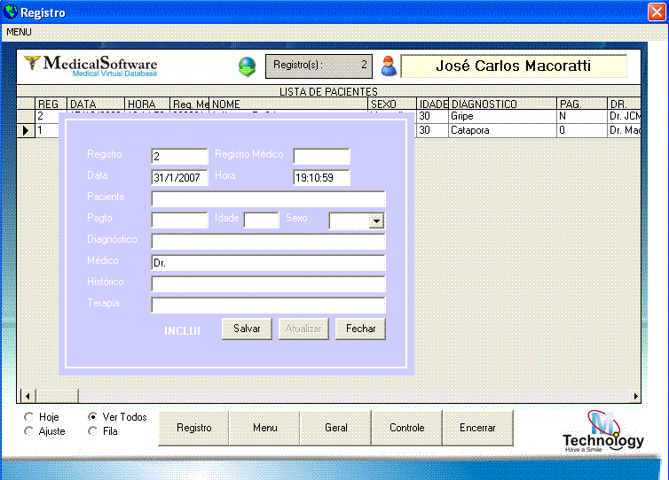Click the REG cell with value 1
This screenshot has height=480, width=669.
(x=47, y=130)
